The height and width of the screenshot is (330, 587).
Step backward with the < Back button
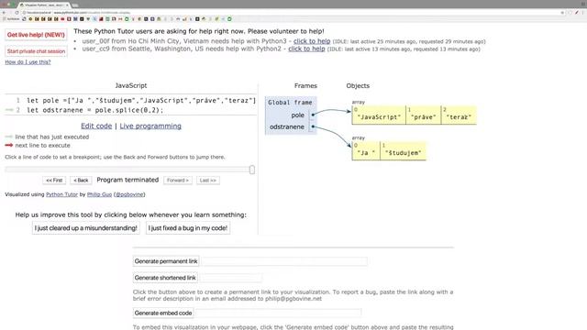coord(81,181)
